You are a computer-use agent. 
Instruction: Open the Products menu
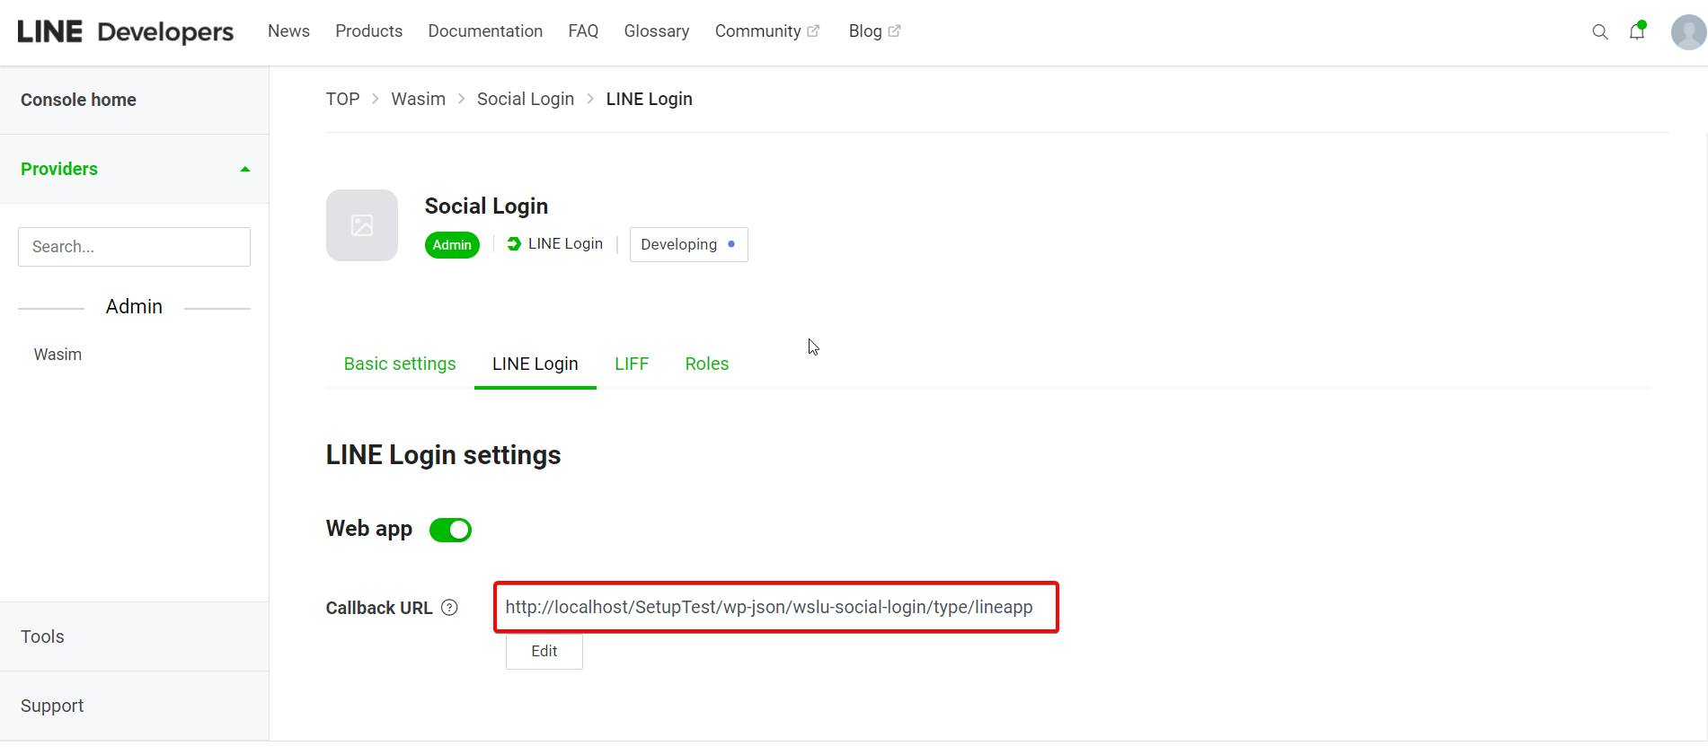tap(368, 31)
